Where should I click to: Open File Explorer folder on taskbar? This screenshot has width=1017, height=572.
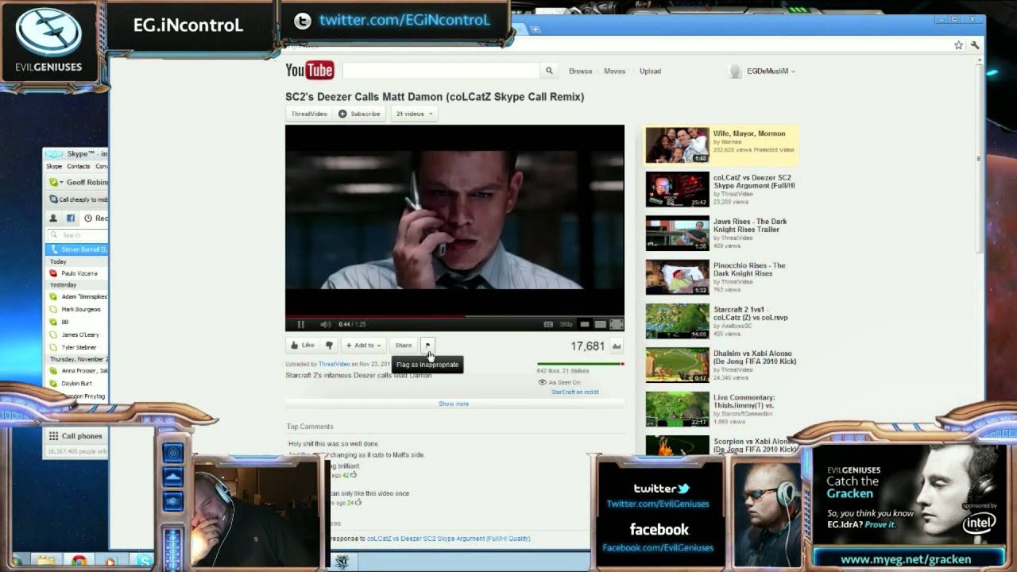(x=46, y=561)
